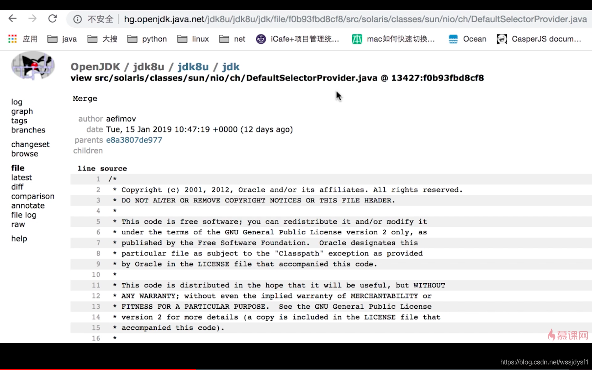The image size is (592, 370).
Task: Open the diff sidebar link
Action: pyautogui.click(x=17, y=187)
